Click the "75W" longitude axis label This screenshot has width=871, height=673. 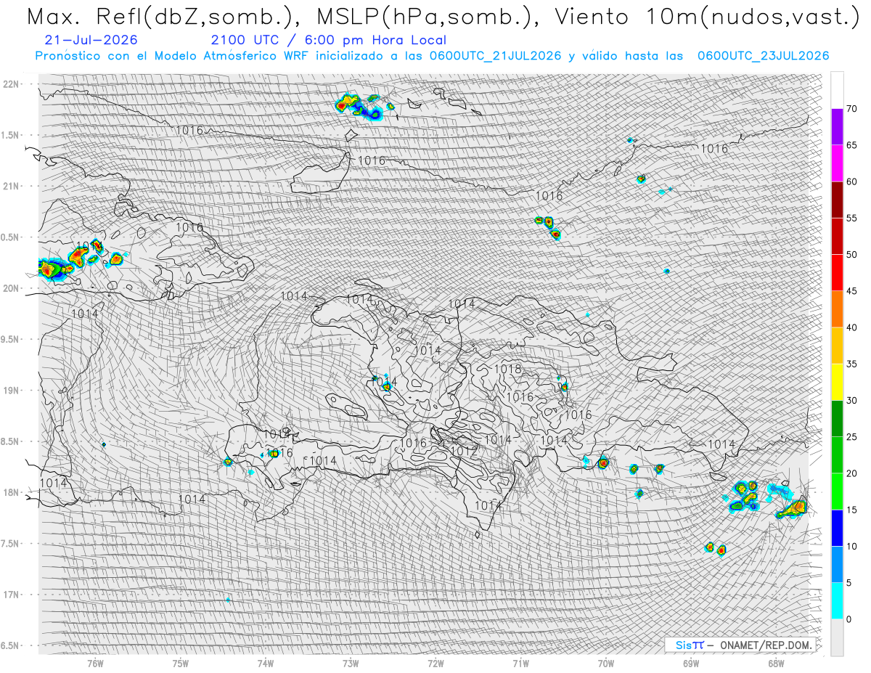pos(181,663)
